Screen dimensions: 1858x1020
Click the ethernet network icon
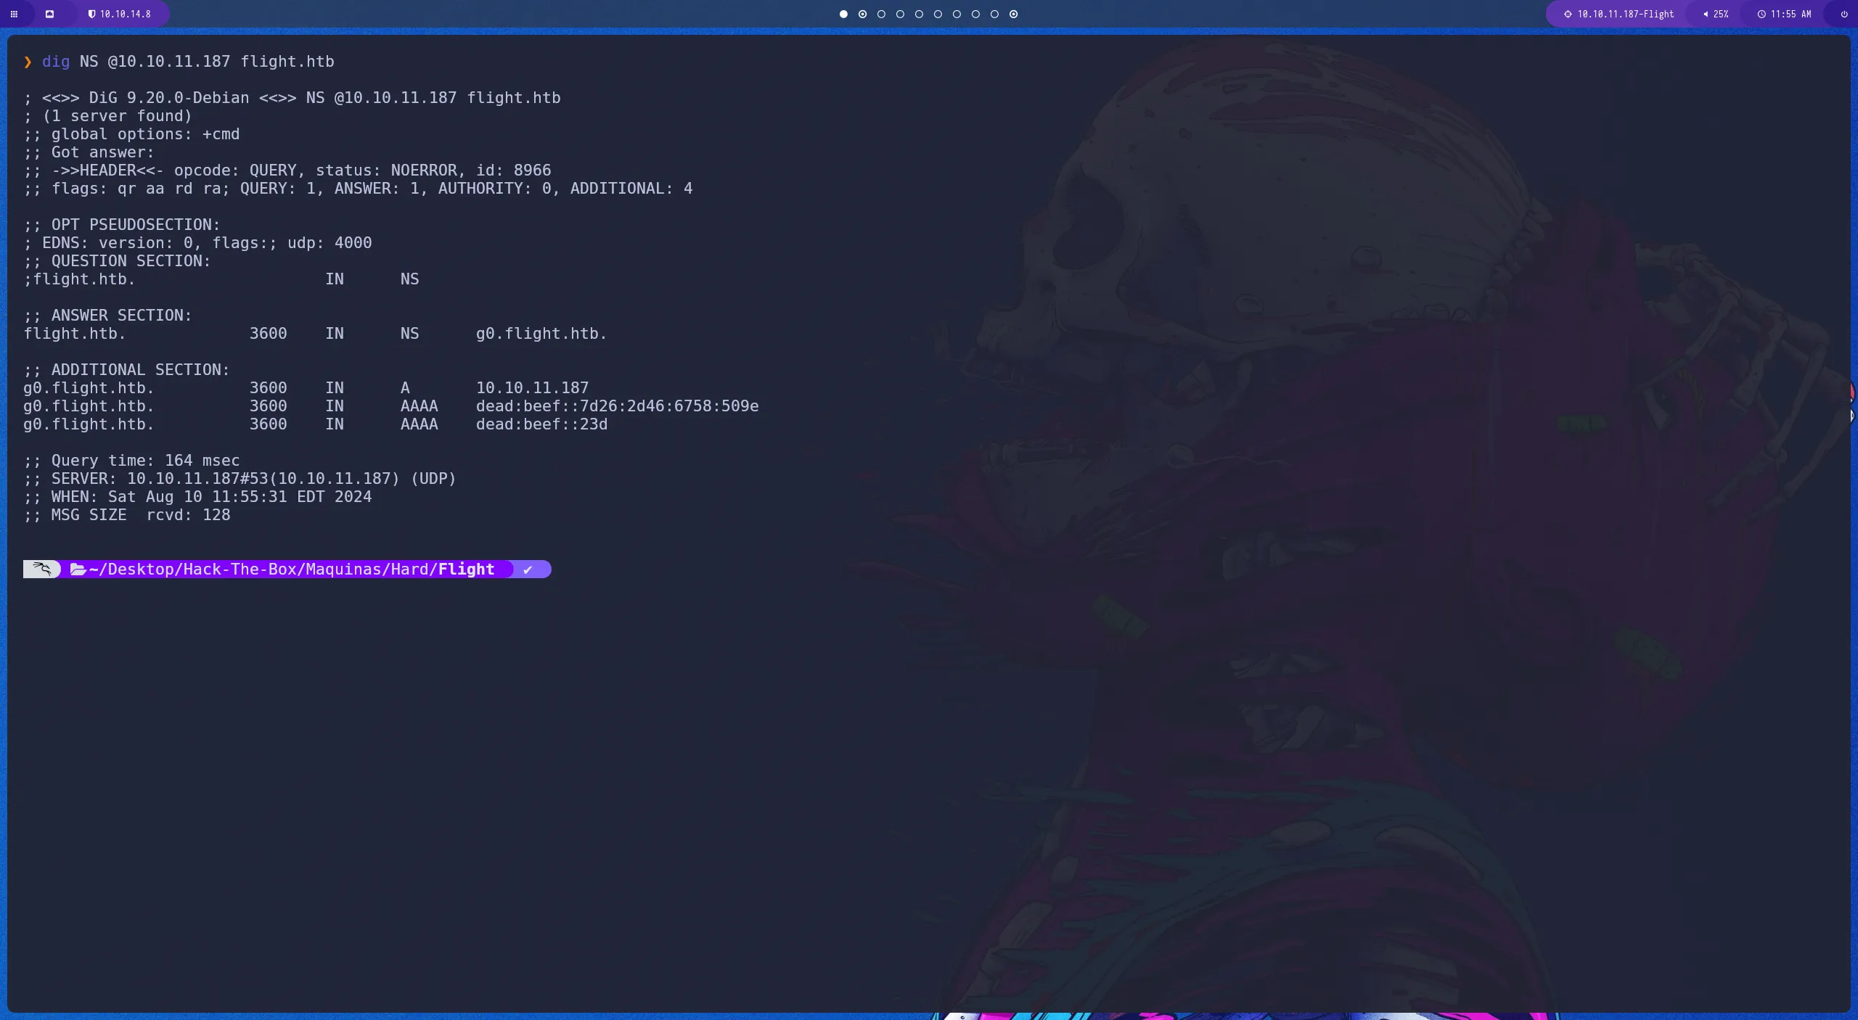[51, 14]
